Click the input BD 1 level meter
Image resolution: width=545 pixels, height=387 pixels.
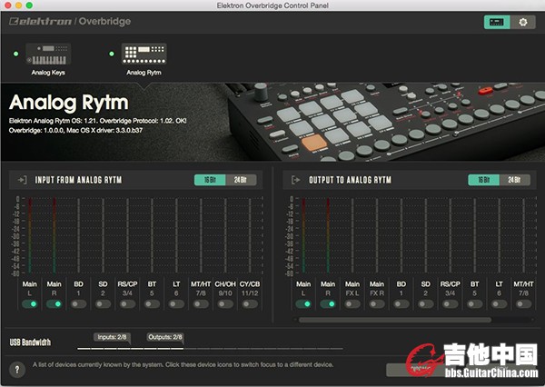pyautogui.click(x=78, y=235)
